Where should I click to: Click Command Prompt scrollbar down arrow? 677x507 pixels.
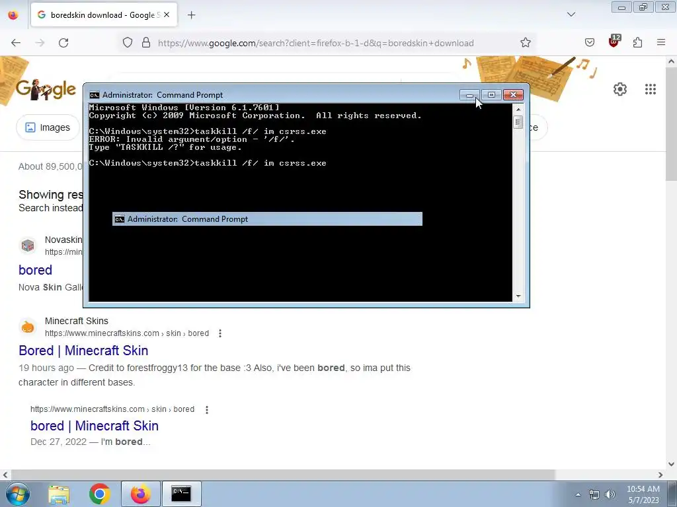tap(518, 296)
